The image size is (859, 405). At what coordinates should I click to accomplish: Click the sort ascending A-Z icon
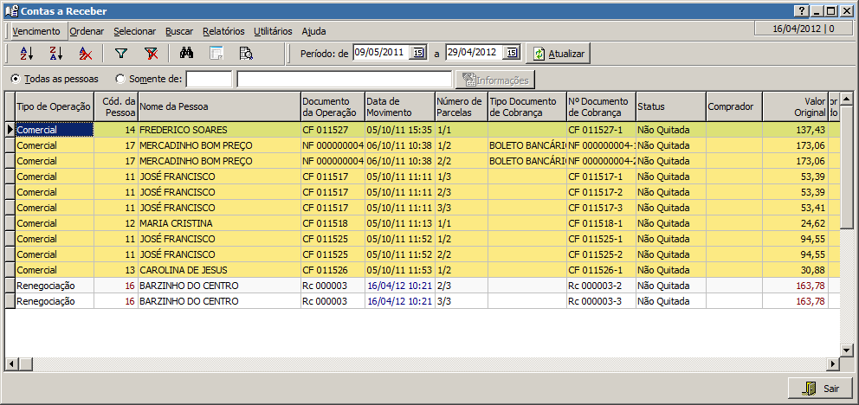coord(26,54)
